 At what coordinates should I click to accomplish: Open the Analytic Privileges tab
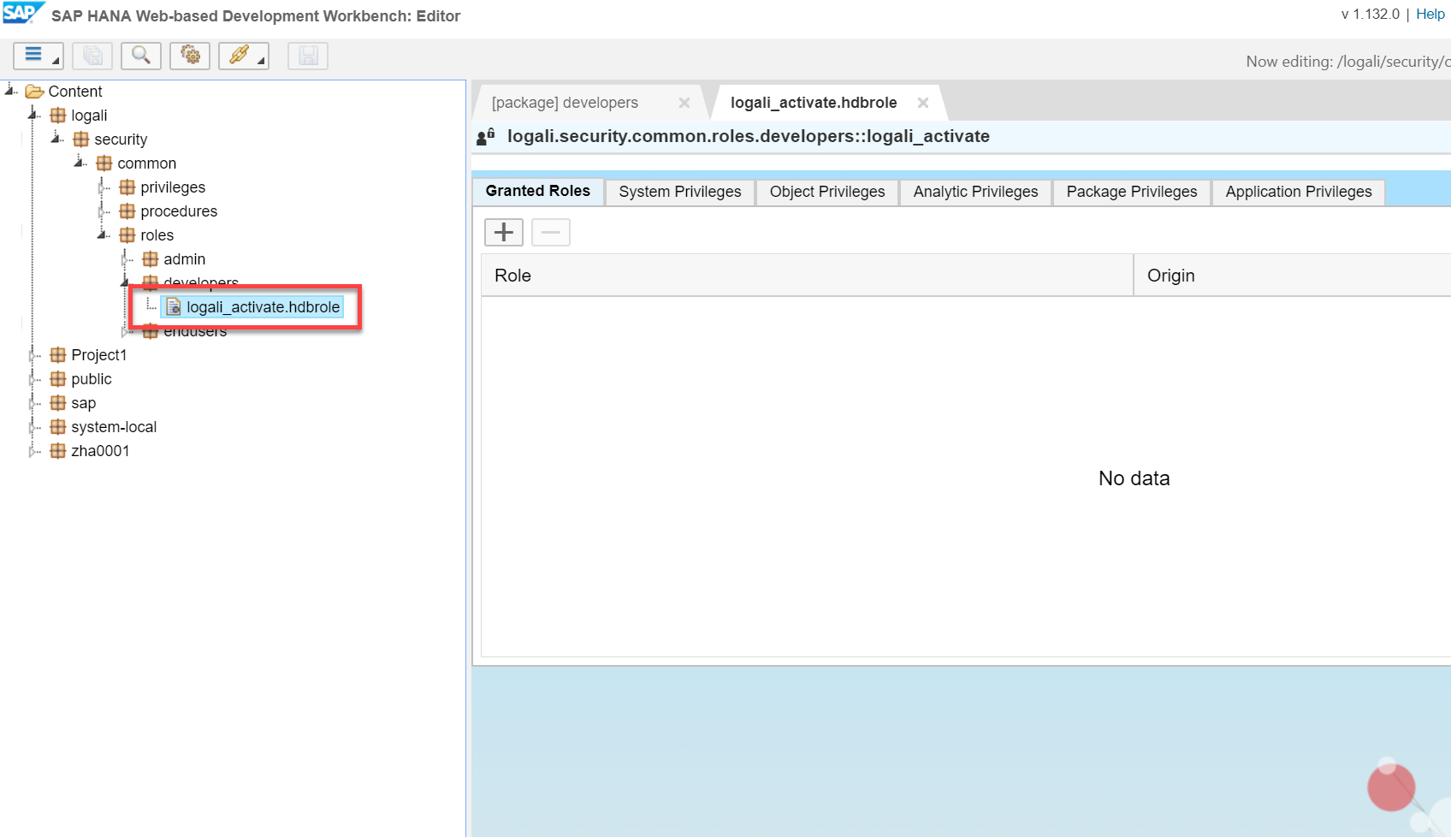tap(975, 192)
